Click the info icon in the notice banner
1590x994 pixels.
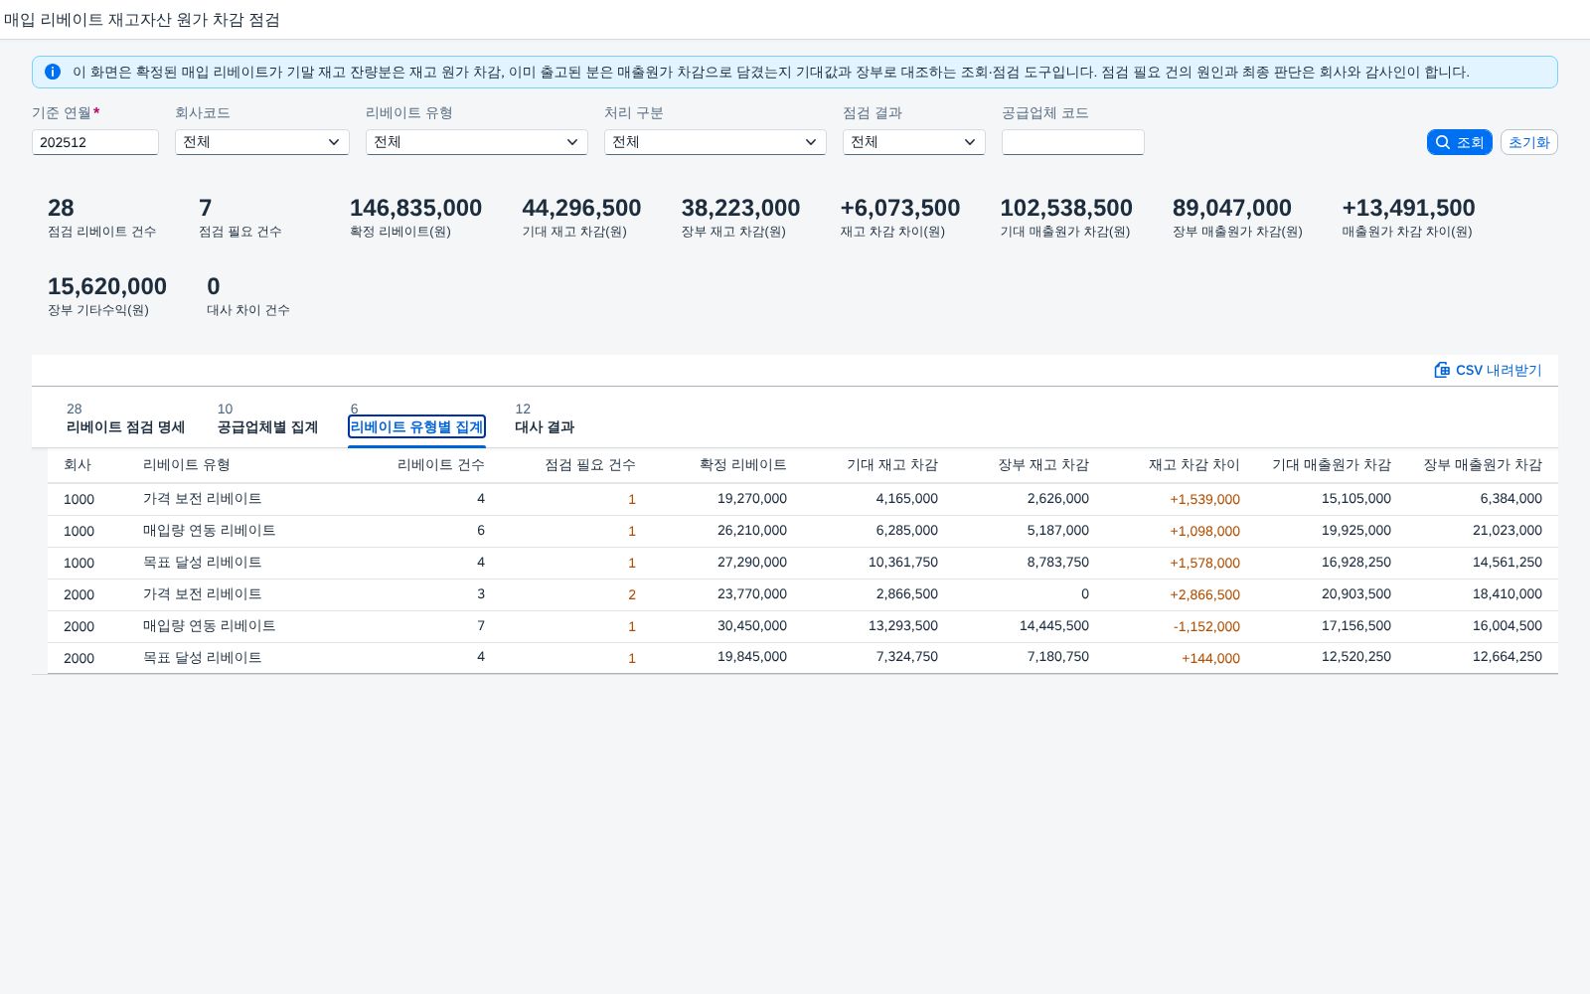pyautogui.click(x=53, y=72)
